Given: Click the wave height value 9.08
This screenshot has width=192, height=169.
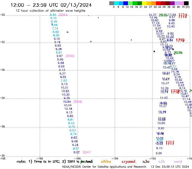Looking at the screenshot, I should [74, 141].
